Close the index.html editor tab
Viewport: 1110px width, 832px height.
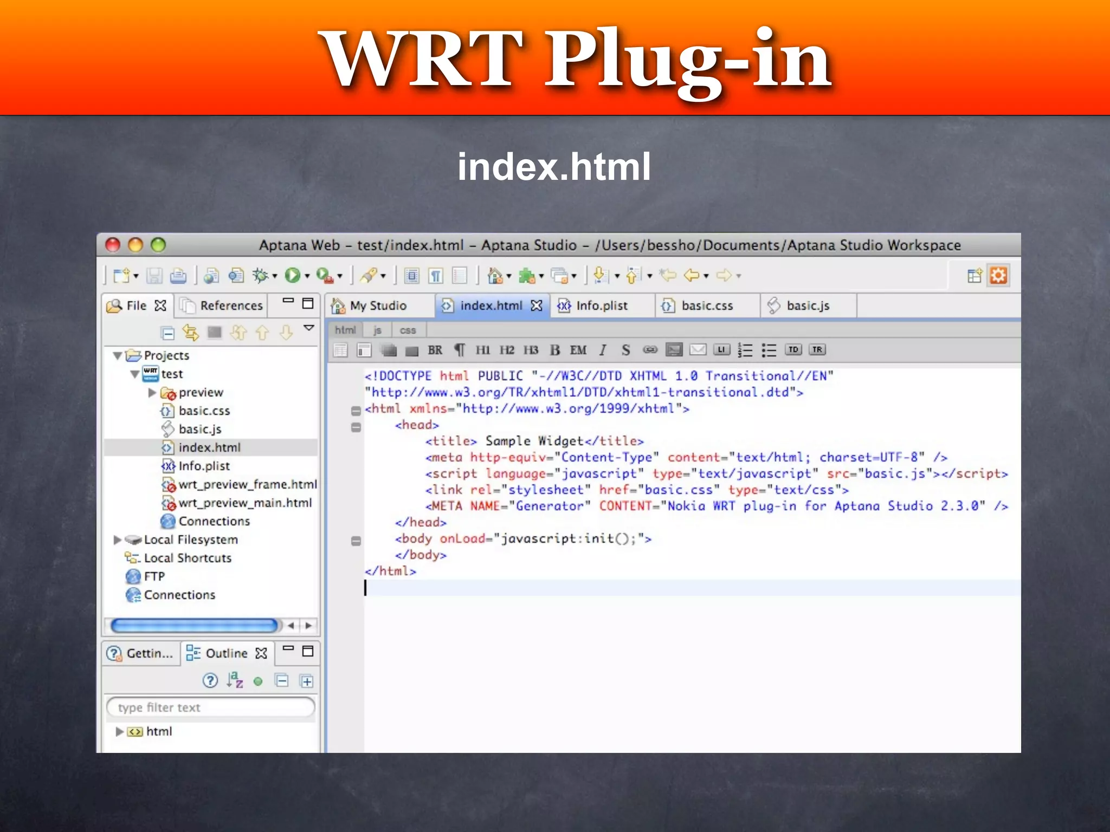click(537, 305)
